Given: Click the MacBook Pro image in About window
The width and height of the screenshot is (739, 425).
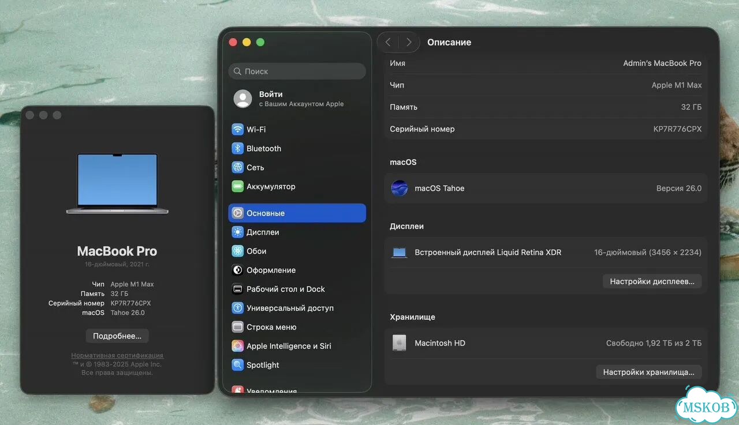Looking at the screenshot, I should pos(117,183).
